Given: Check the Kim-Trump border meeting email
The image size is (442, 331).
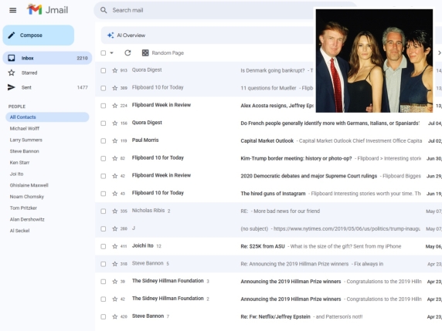Looking at the screenshot, I should point(104,158).
